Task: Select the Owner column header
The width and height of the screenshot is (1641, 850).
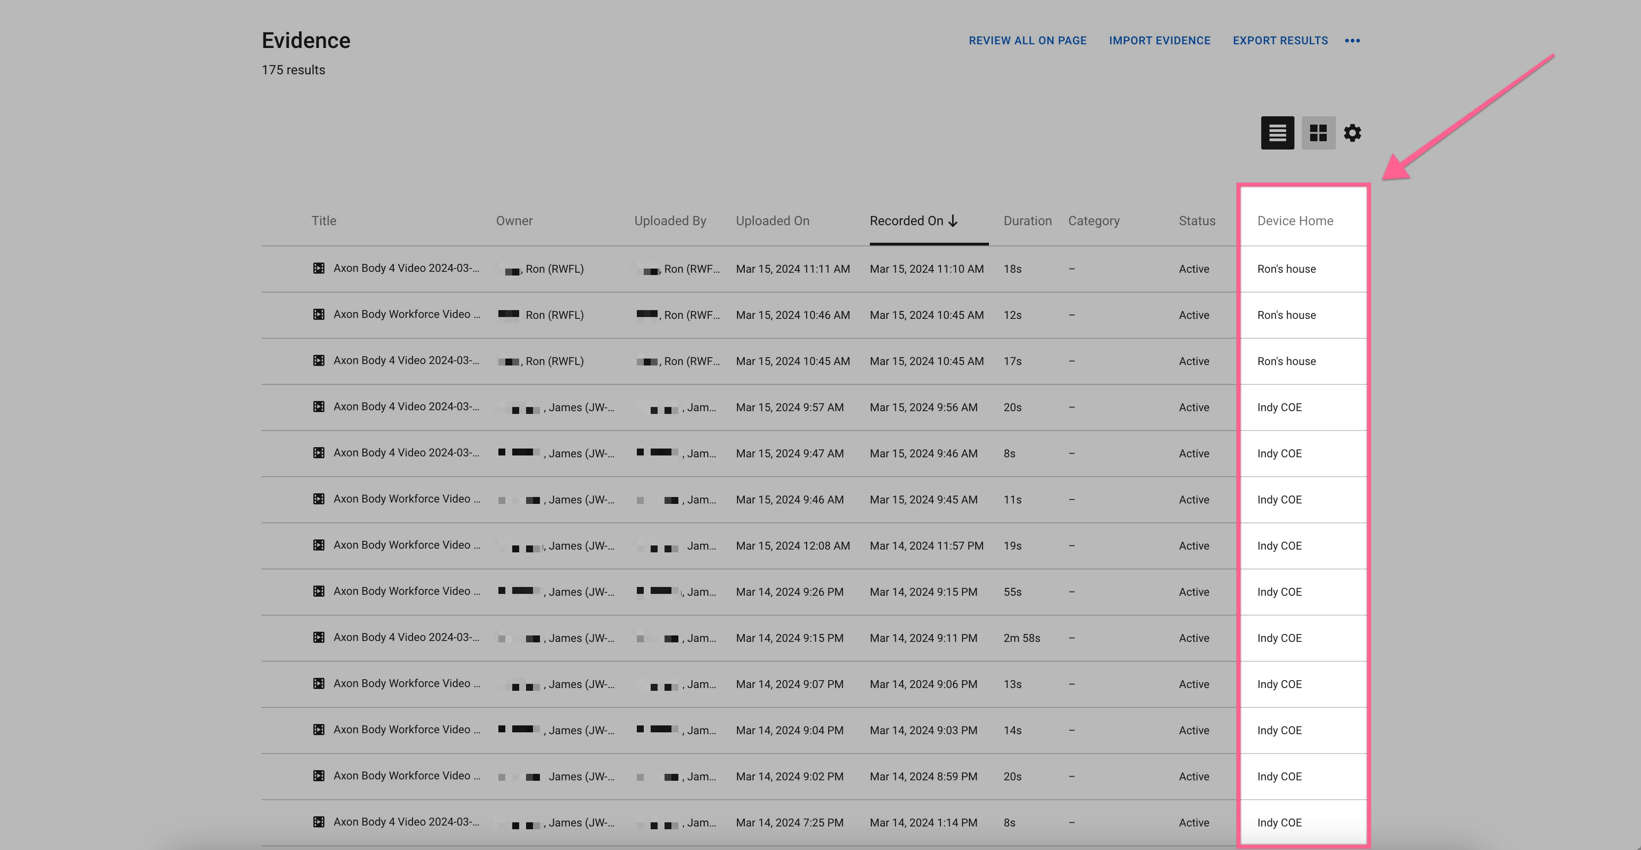Action: coord(514,221)
